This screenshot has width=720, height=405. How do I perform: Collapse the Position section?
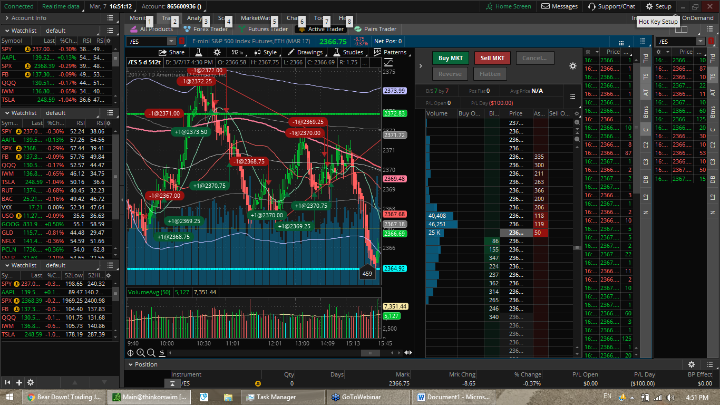131,364
